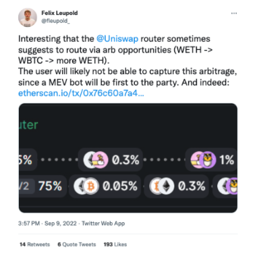The height and width of the screenshot is (260, 263).
Task: Click the ETH token pair icon in top route
Action: point(96,160)
